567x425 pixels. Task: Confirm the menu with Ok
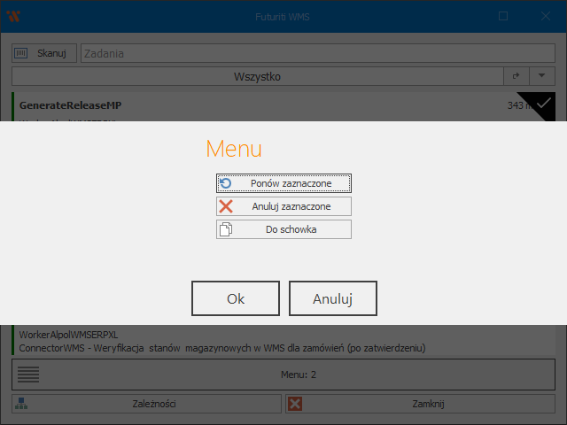coord(236,299)
